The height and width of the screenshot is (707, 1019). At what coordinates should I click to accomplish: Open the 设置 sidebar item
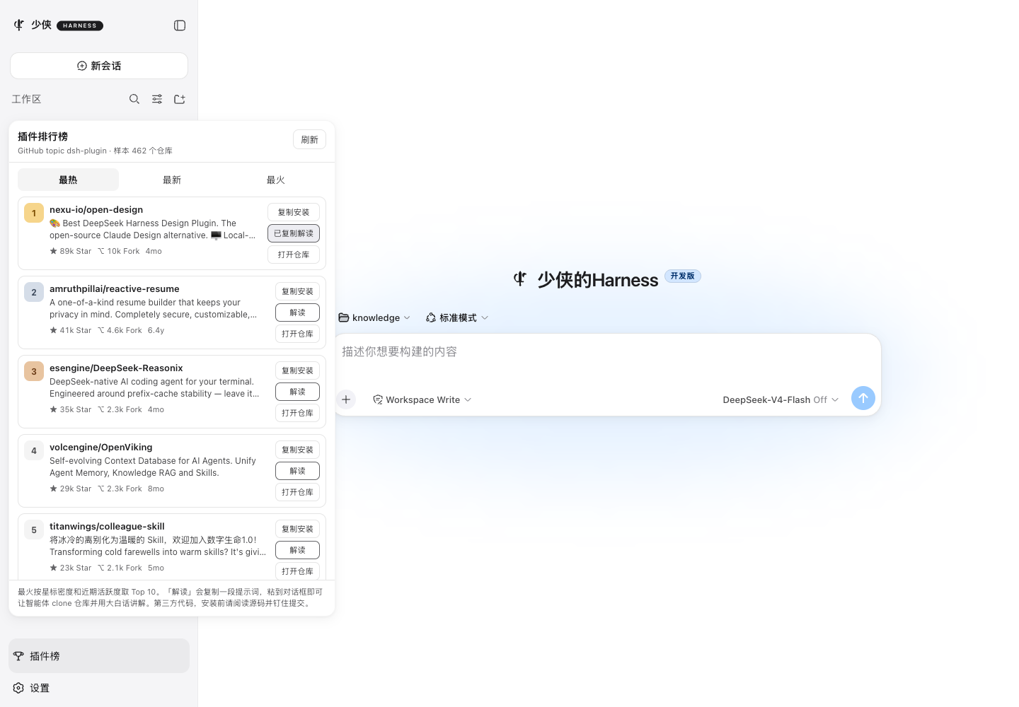[99, 688]
